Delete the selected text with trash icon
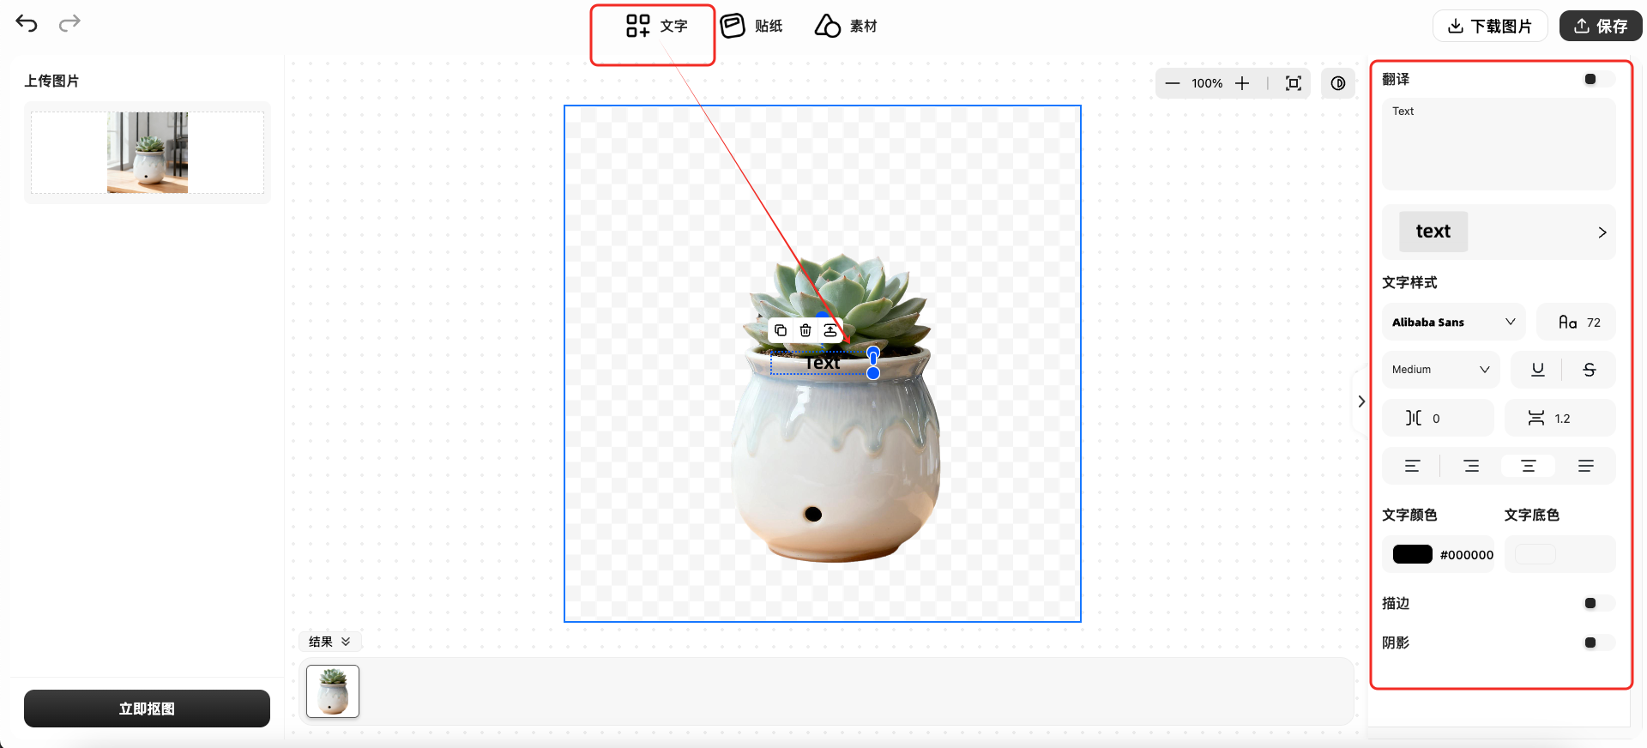 coord(805,330)
